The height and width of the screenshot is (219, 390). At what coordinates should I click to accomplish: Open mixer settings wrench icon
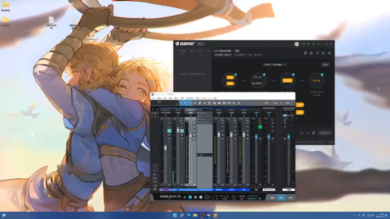[x=157, y=109]
